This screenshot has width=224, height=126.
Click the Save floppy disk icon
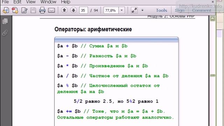pos(33,10)
